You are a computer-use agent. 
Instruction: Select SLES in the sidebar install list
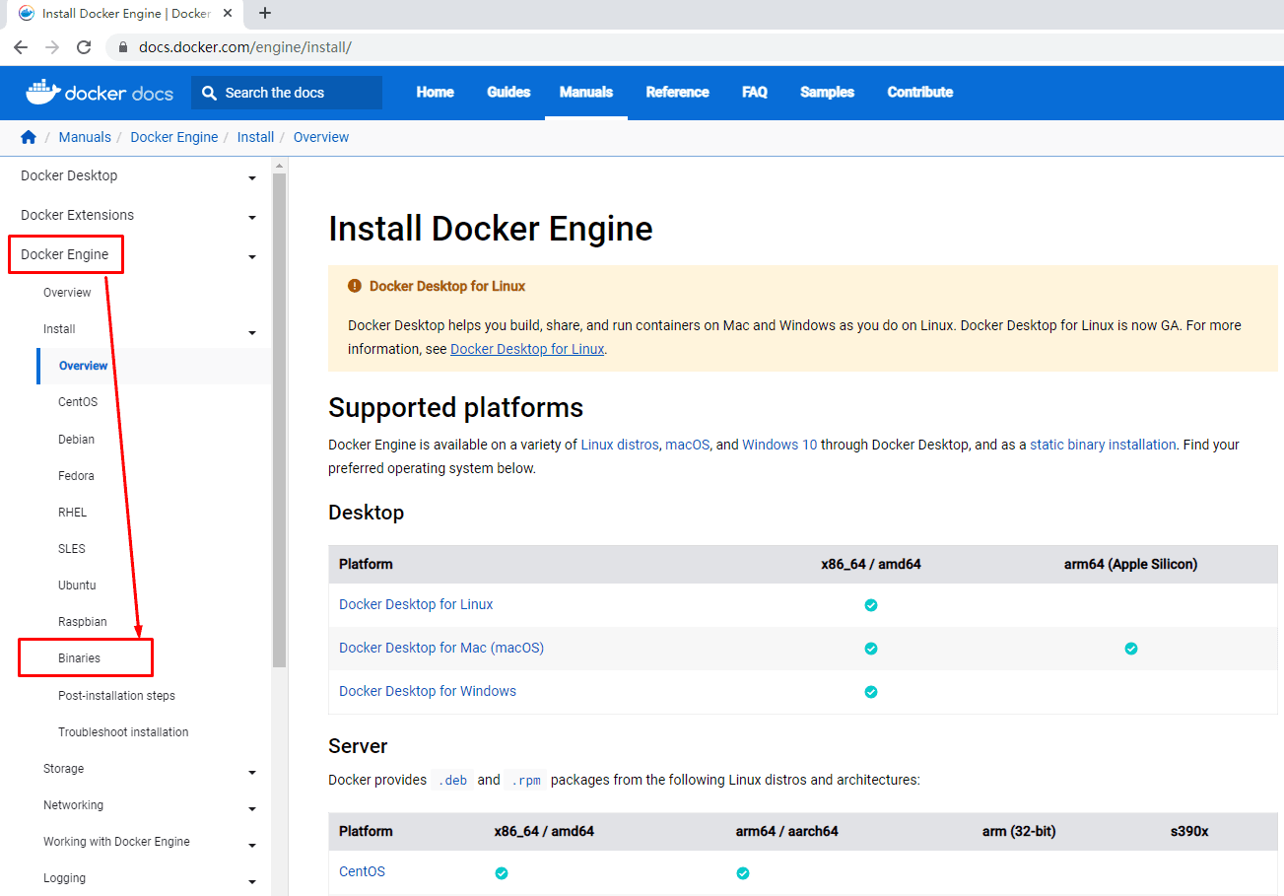72,548
